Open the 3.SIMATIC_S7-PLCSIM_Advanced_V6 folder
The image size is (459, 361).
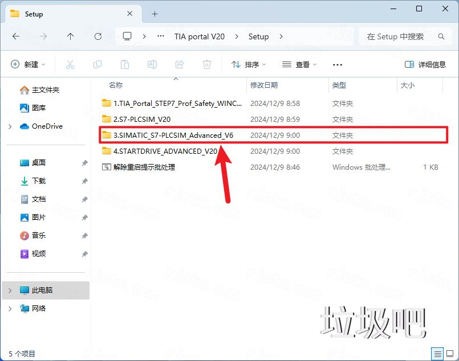(171, 135)
